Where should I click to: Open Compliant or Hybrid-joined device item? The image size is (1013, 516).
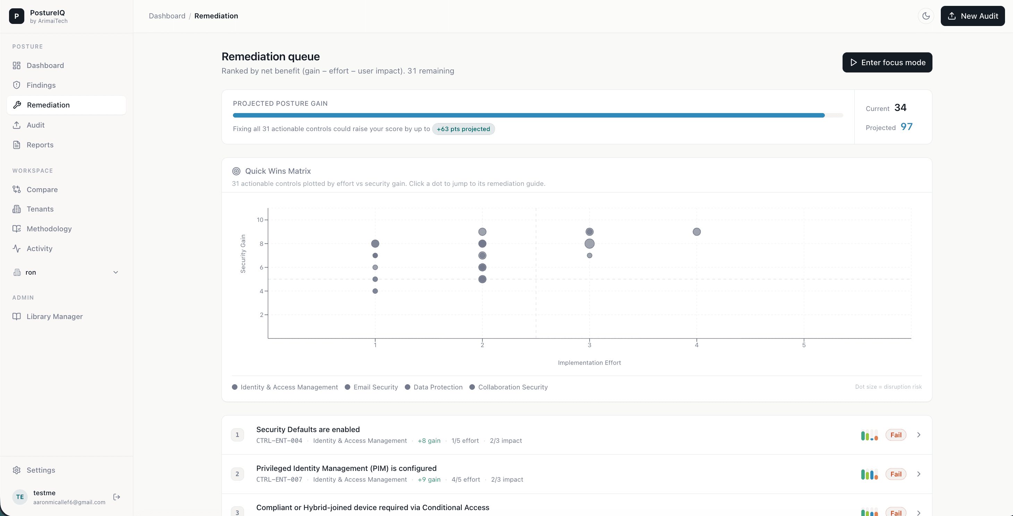[577, 505]
